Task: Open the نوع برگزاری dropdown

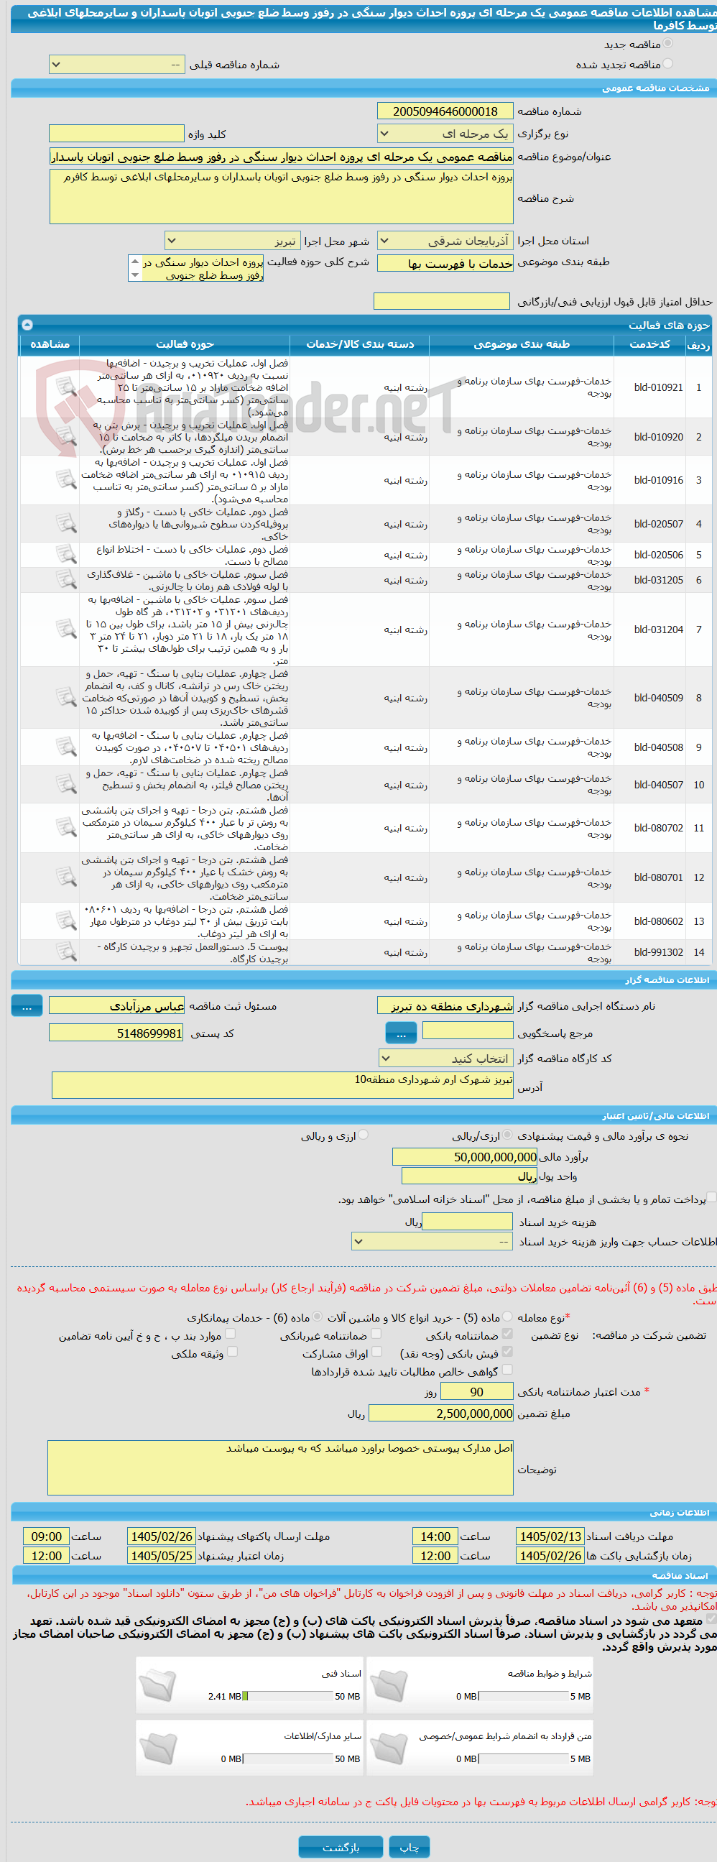Action: pos(445,134)
